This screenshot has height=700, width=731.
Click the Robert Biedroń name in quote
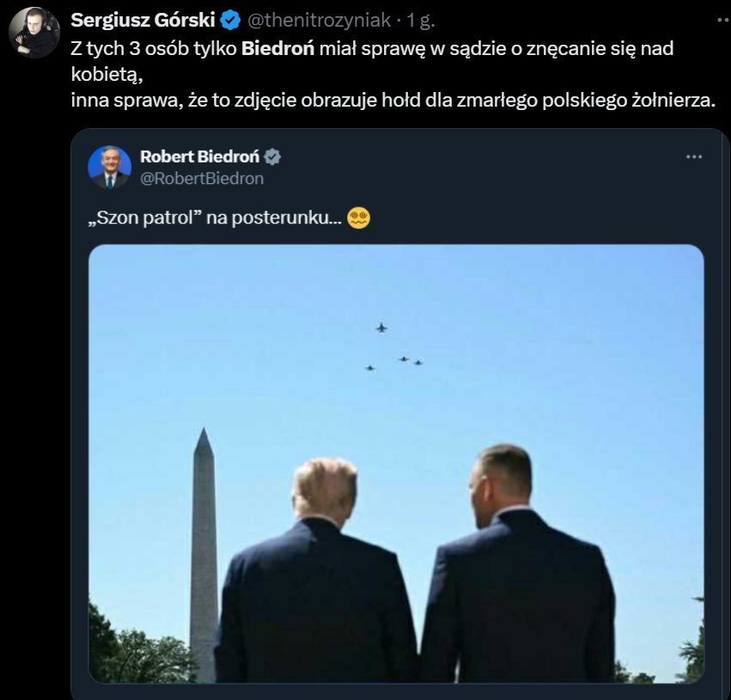(199, 157)
